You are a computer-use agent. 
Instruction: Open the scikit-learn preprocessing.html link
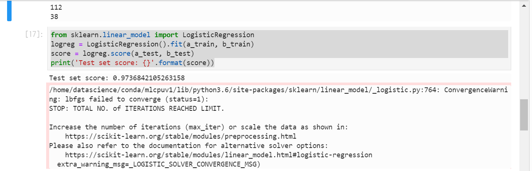[x=181, y=136]
